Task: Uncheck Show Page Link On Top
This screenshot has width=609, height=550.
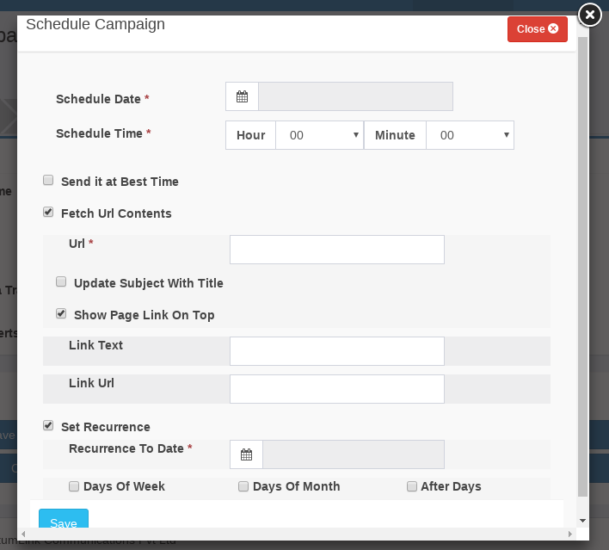Action: 61,313
